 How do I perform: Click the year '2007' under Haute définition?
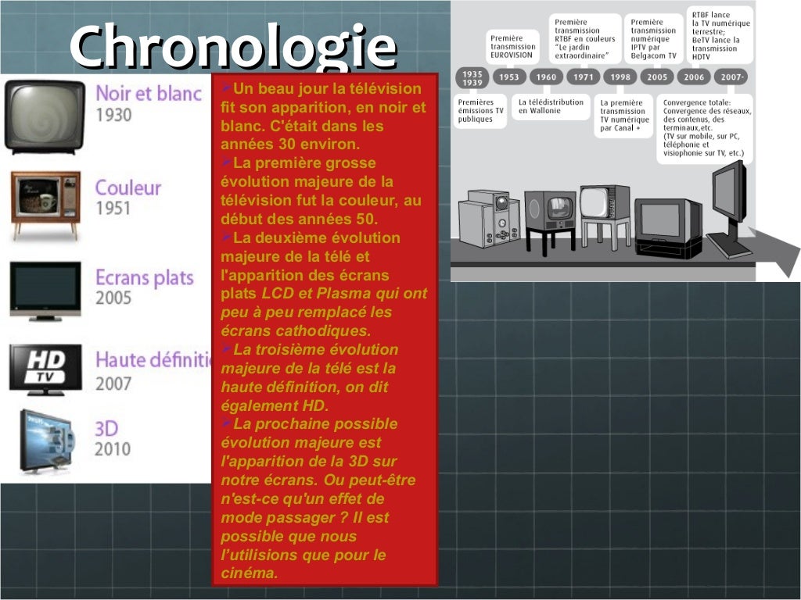click(113, 383)
